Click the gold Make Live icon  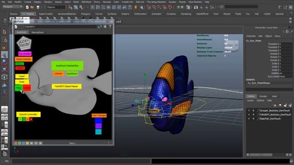tap(136, 7)
